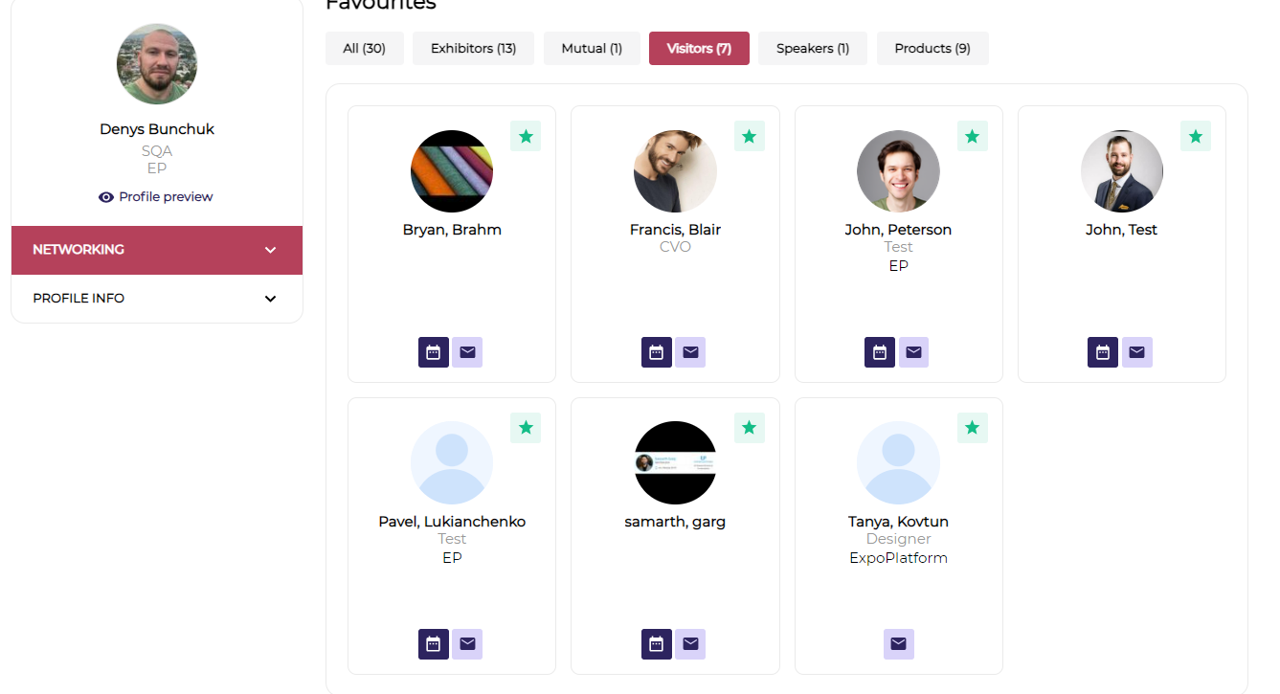The width and height of the screenshot is (1280, 694).
Task: Click Denys Bunchuk's profile photo
Action: [157, 64]
